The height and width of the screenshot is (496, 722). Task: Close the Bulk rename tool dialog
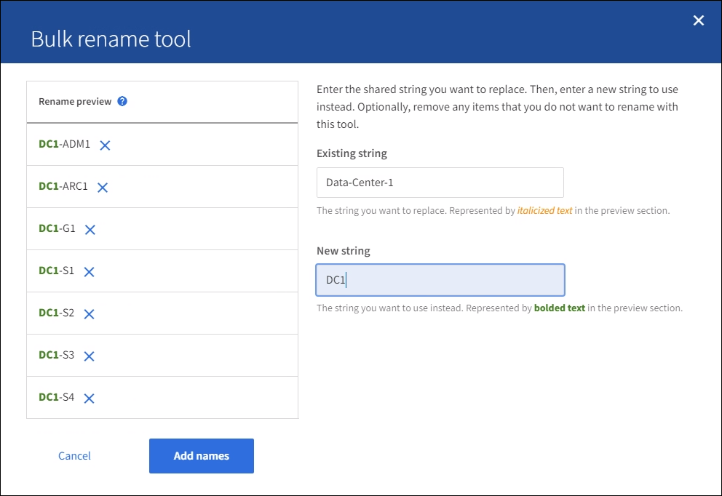pyautogui.click(x=699, y=20)
